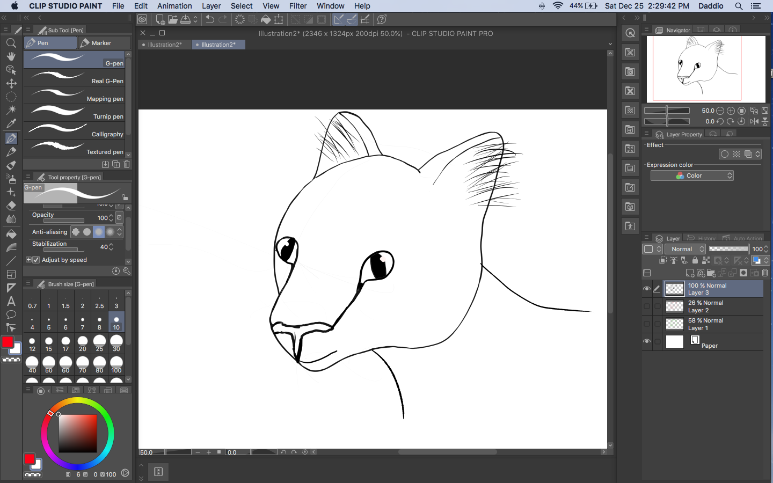Open the Filter menu
773x483 pixels.
pos(297,6)
